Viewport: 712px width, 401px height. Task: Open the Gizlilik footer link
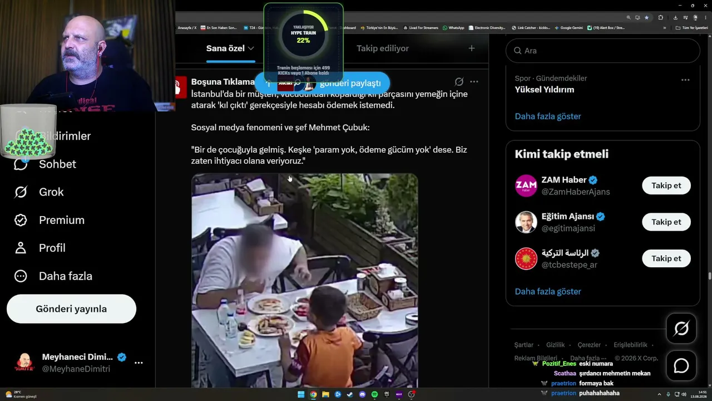[556, 345]
